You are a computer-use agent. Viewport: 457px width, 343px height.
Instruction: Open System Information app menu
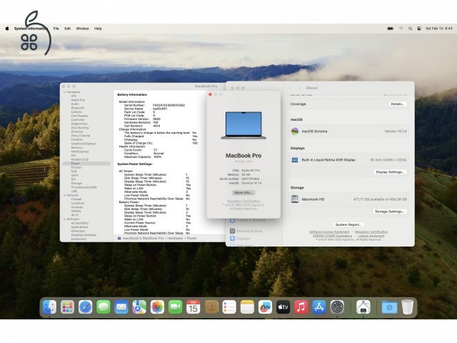point(31,29)
